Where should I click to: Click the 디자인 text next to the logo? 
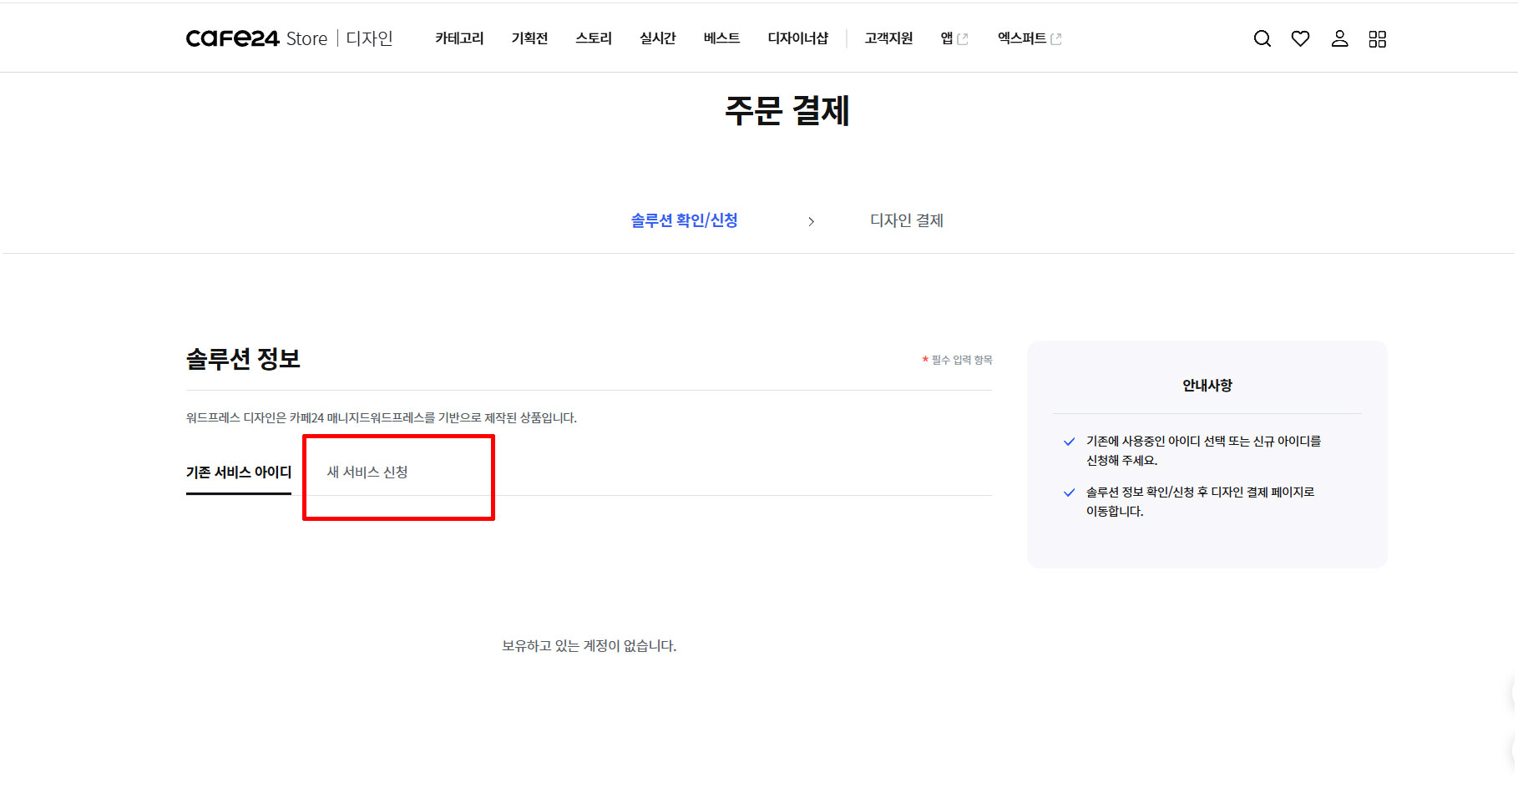369,39
